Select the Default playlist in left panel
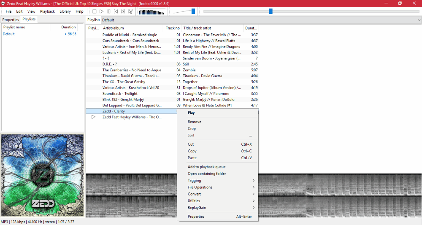 (40, 34)
